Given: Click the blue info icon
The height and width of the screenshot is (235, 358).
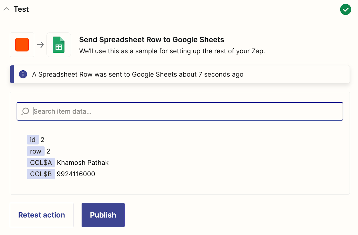Looking at the screenshot, I should click(23, 74).
